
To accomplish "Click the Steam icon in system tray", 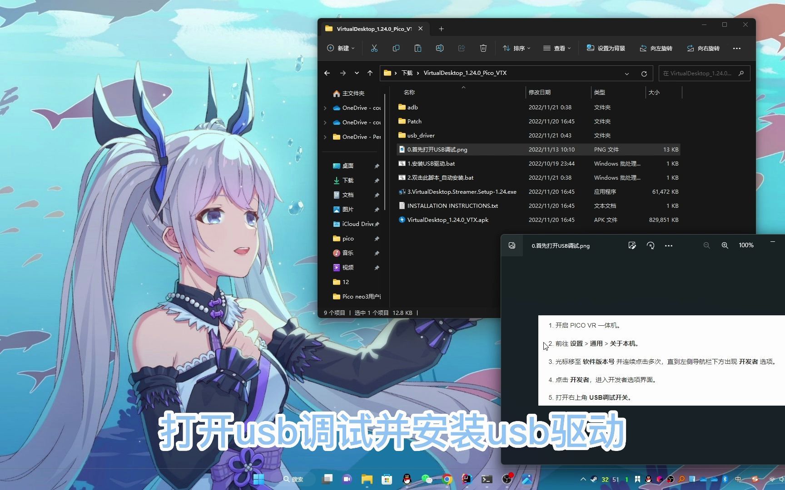I will pyautogui.click(x=594, y=479).
